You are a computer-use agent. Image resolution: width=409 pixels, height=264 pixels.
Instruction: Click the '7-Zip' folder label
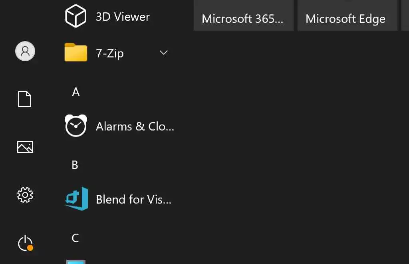click(110, 53)
